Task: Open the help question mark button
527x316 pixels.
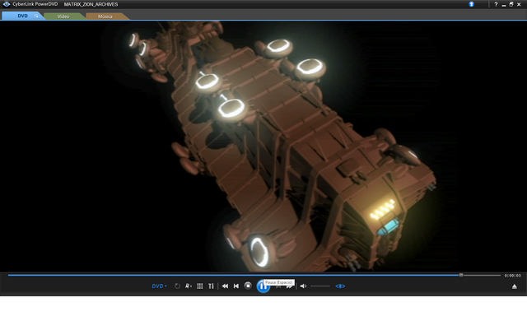Action: [x=496, y=4]
